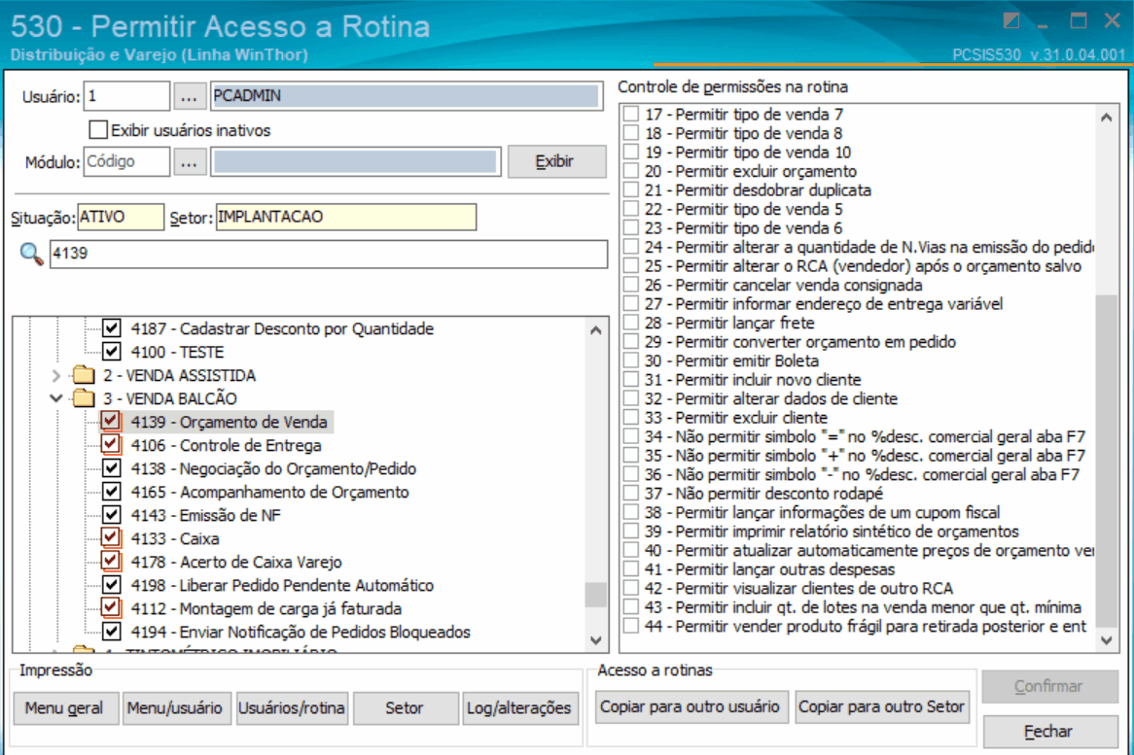Print the Menu/usuário report
The width and height of the screenshot is (1134, 755).
tap(174, 708)
